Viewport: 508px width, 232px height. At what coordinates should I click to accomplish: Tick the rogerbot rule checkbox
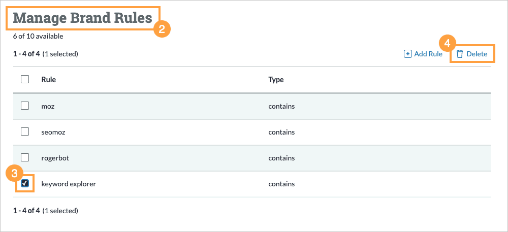click(25, 157)
